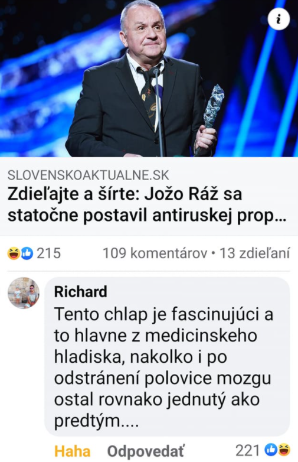Click the blue thumbs-up icon beside 221
This screenshot has width=298, height=462.
[271, 450]
